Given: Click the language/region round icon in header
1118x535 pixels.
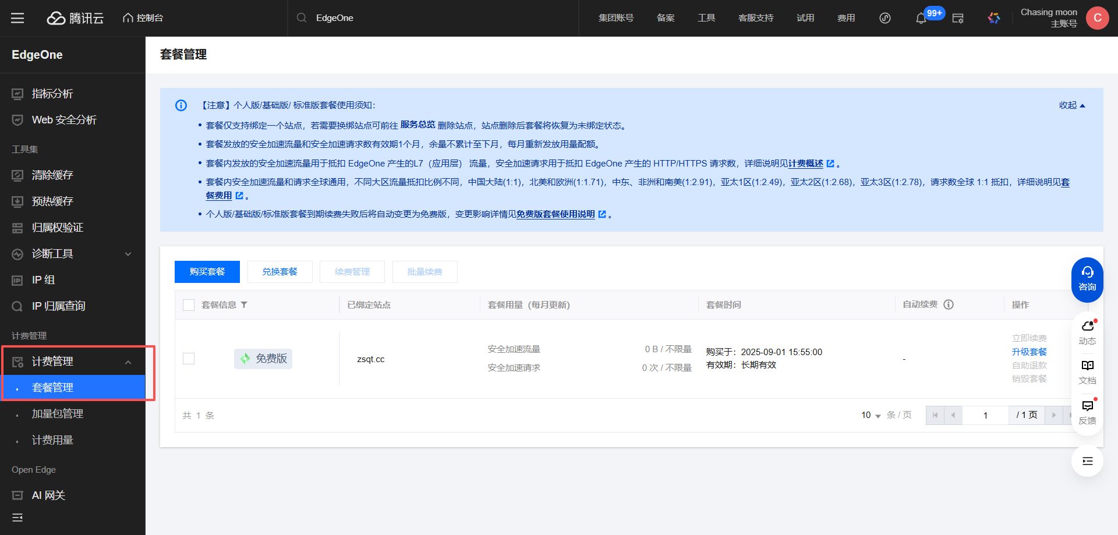Looking at the screenshot, I should coord(885,18).
